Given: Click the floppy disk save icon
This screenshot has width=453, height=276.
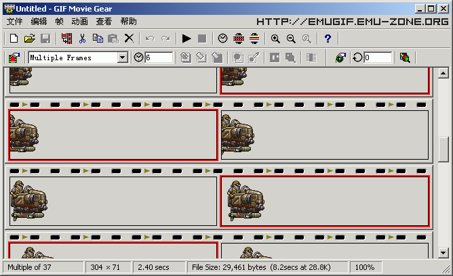Looking at the screenshot, I should coord(45,39).
